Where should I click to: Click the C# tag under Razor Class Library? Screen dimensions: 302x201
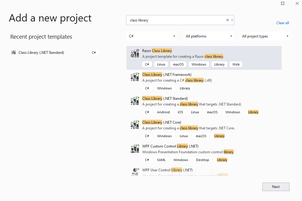click(147, 64)
